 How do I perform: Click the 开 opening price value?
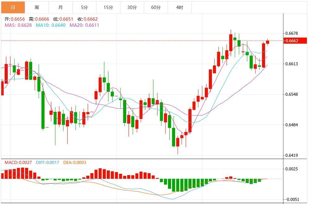[18, 19]
